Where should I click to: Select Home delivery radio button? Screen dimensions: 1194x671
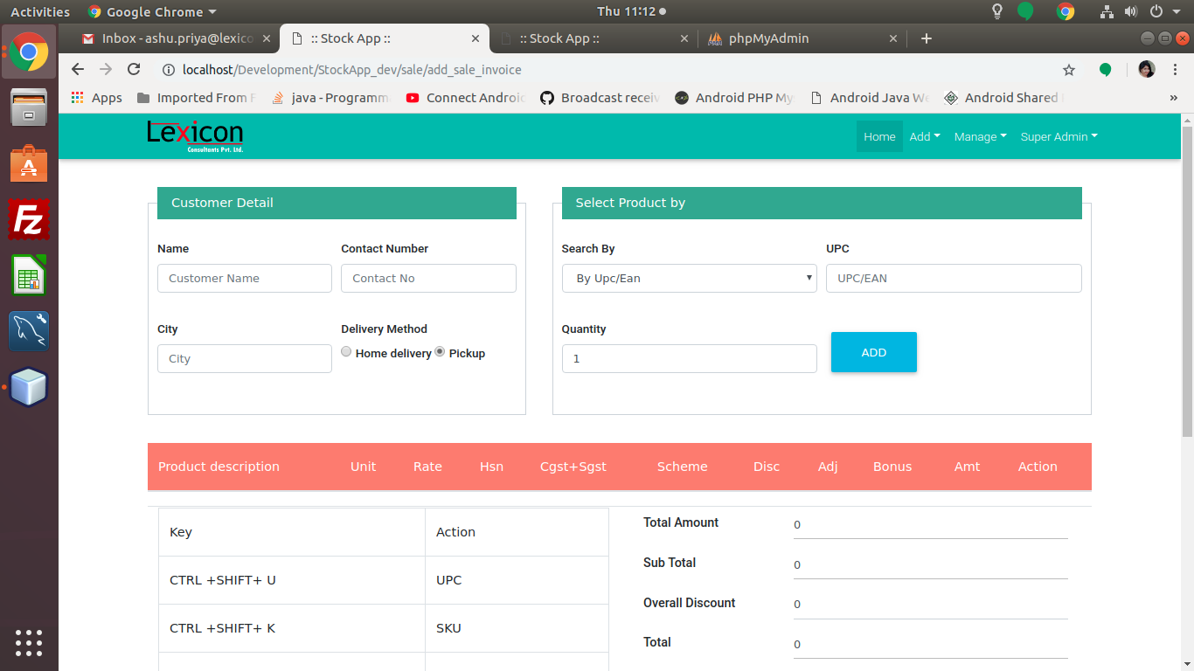coord(347,352)
